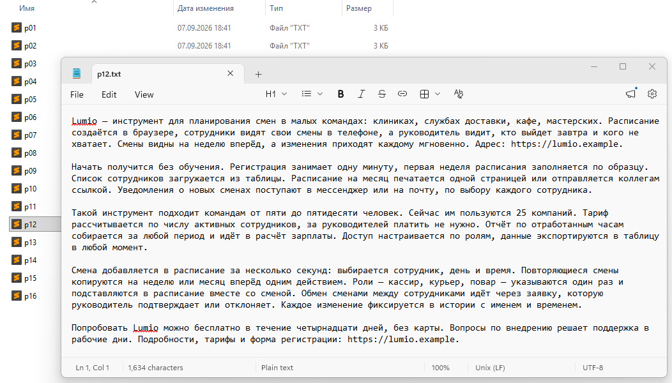Image resolution: width=672 pixels, height=383 pixels.
Task: Apply italic formatting in Notepad
Action: click(x=362, y=94)
